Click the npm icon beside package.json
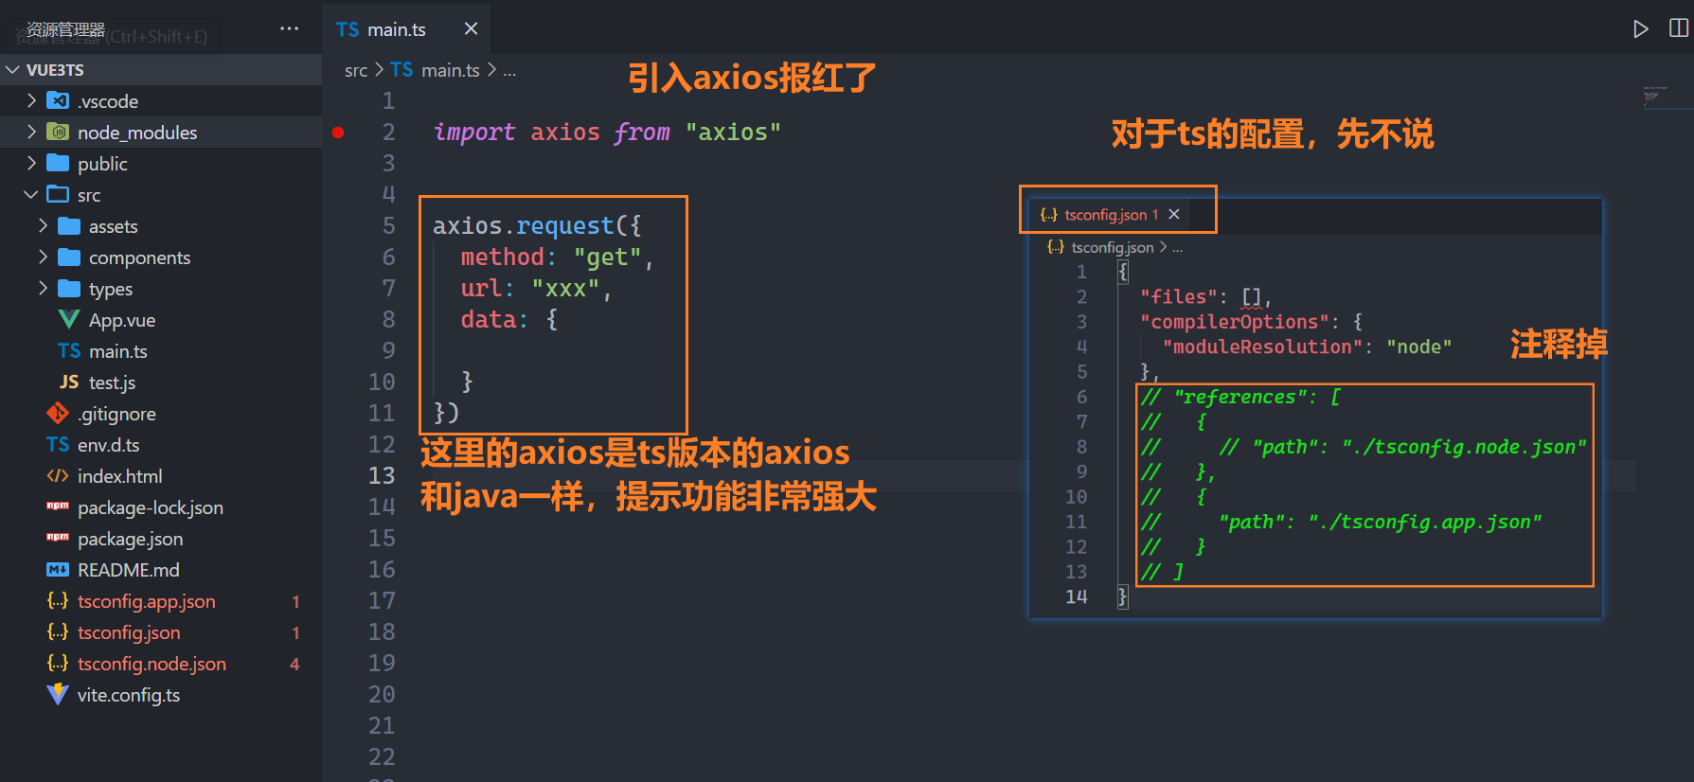This screenshot has height=782, width=1694. click(58, 539)
